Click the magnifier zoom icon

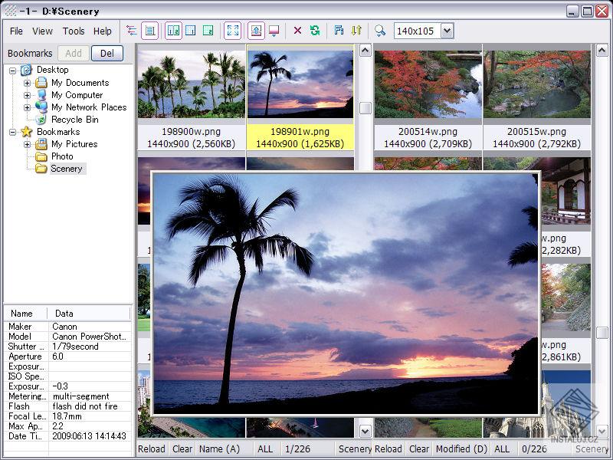(379, 31)
